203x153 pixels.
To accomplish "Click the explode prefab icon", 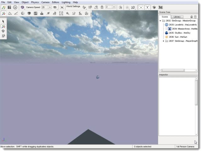I will 161,7.
